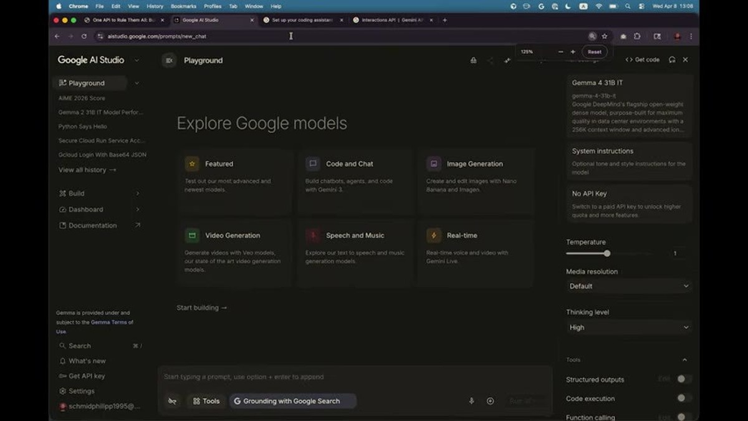Open the Google AI Studio logo dropdown
This screenshot has width=748, height=421.
pyautogui.click(x=137, y=60)
